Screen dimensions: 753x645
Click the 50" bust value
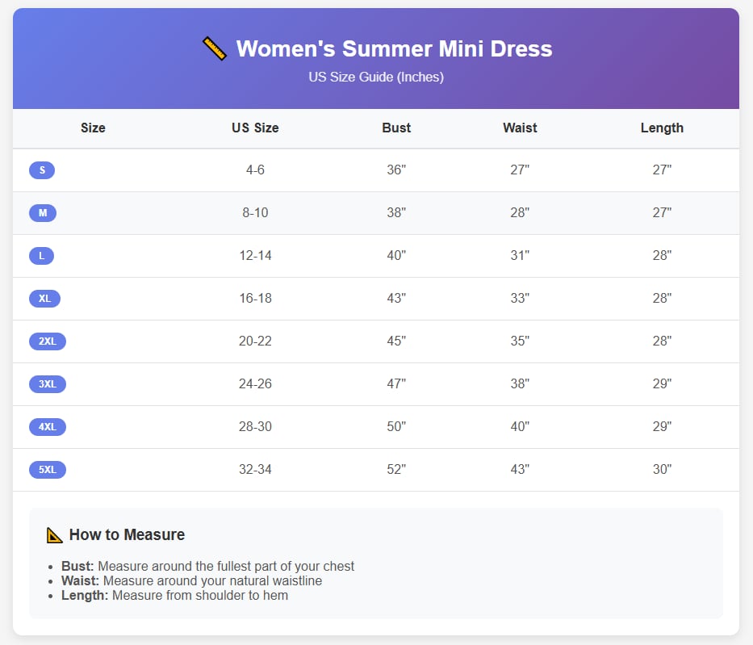pyautogui.click(x=396, y=426)
